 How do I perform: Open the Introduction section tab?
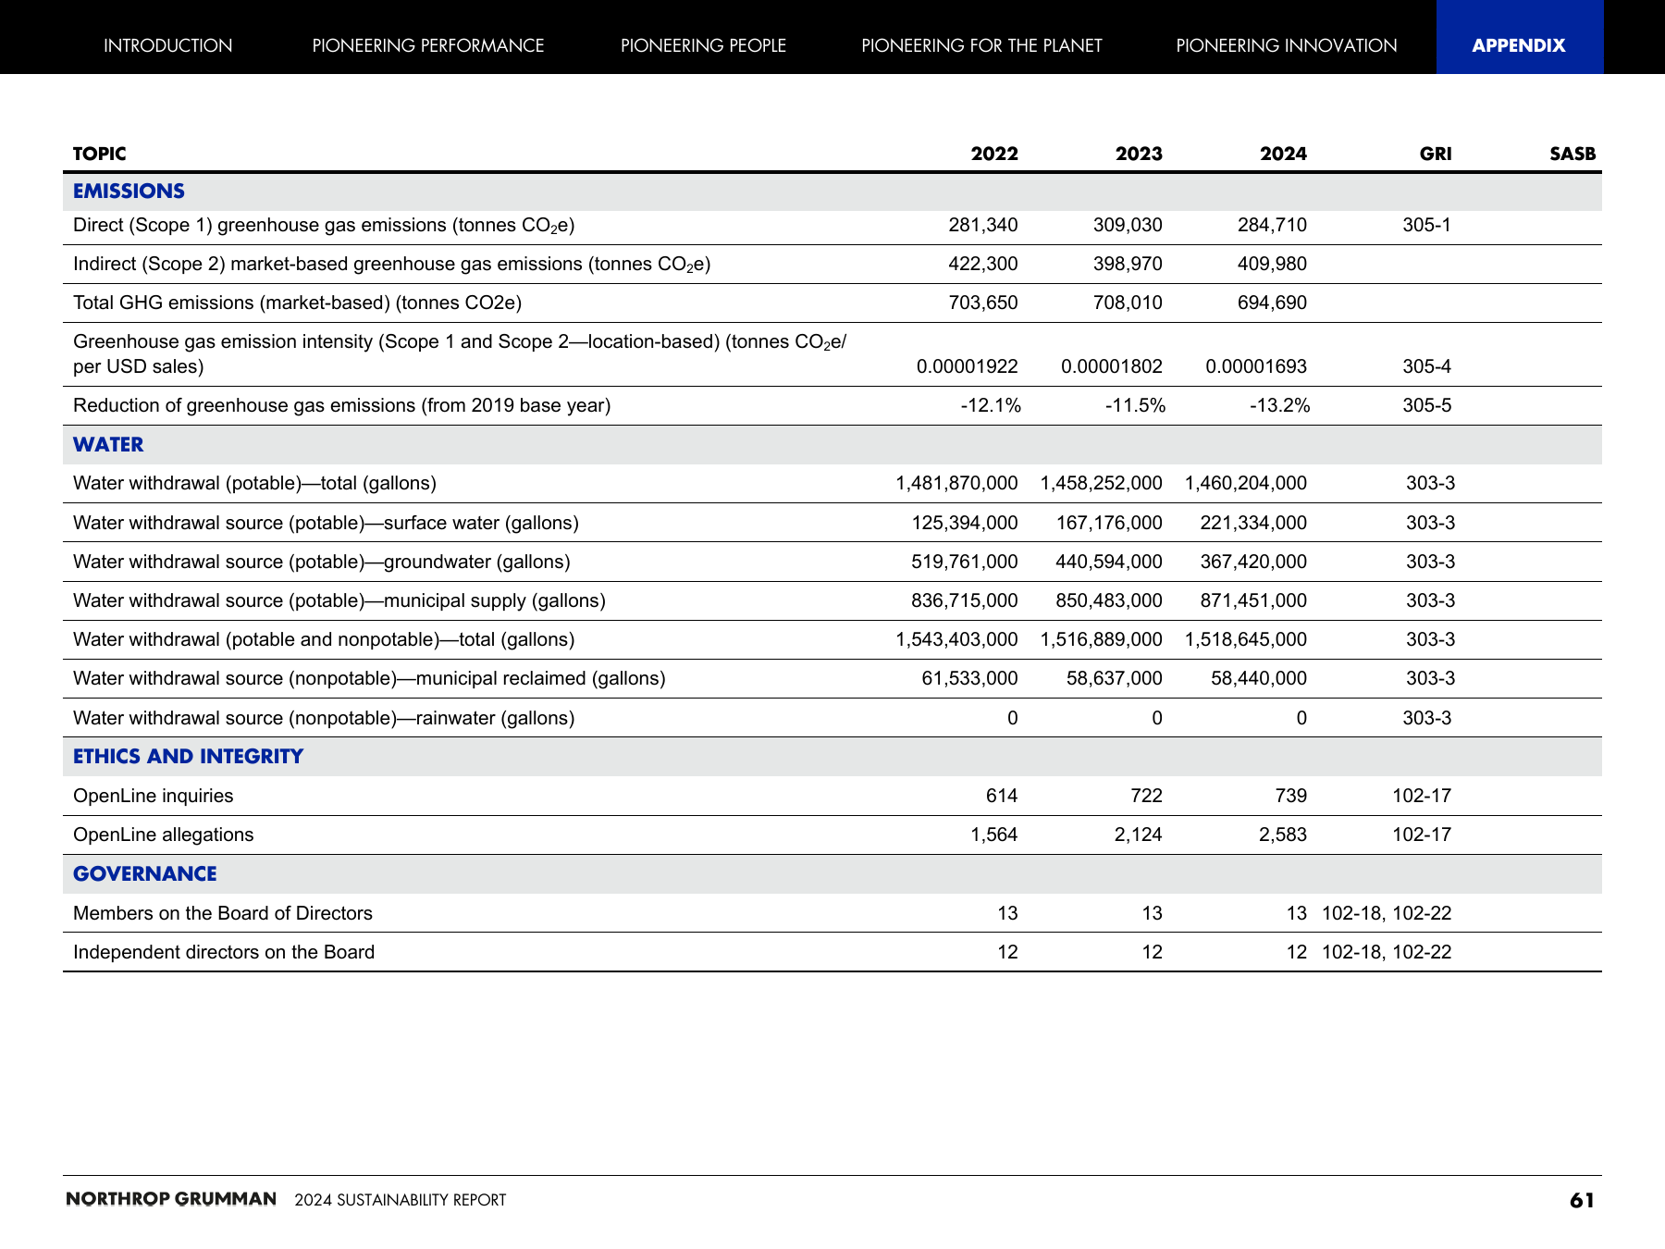click(167, 45)
